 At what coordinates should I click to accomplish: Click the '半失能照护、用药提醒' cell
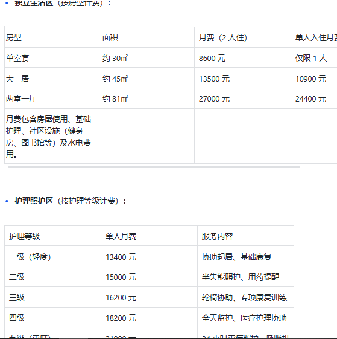click(245, 277)
